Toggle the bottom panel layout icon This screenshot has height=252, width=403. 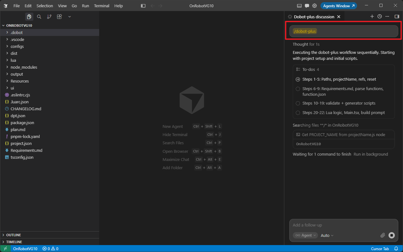tap(299, 6)
